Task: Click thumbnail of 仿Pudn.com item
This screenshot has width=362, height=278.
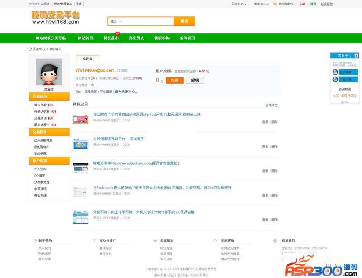Action: tap(80, 192)
